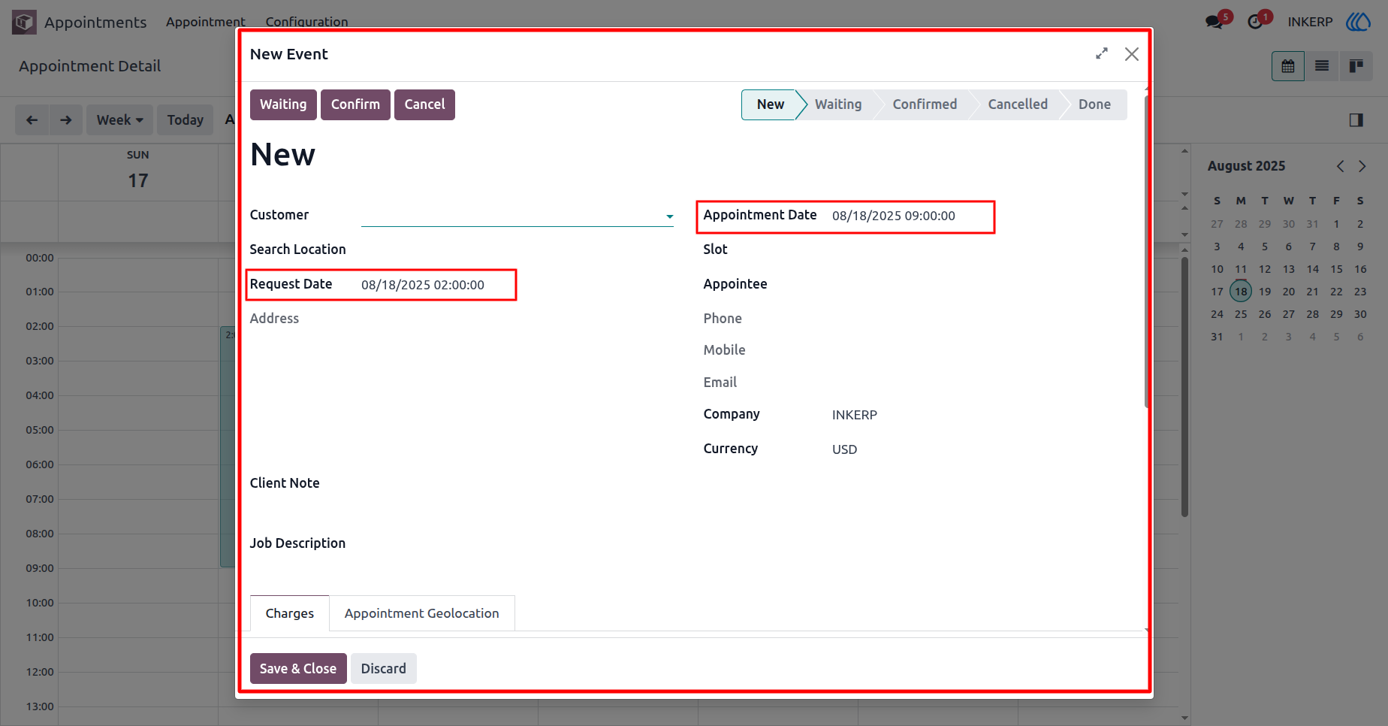This screenshot has width=1388, height=726.
Task: Click the August 2025 month label
Action: [x=1246, y=166]
